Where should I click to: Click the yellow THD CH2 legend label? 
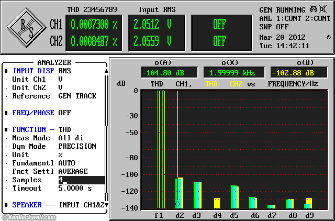pyautogui.click(x=224, y=84)
